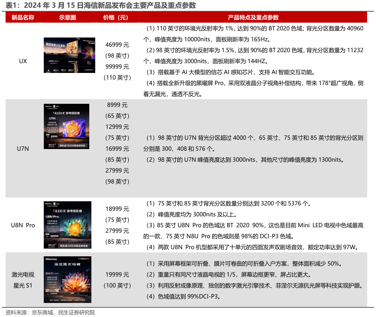Click the 19999 元 price text

tap(117, 275)
